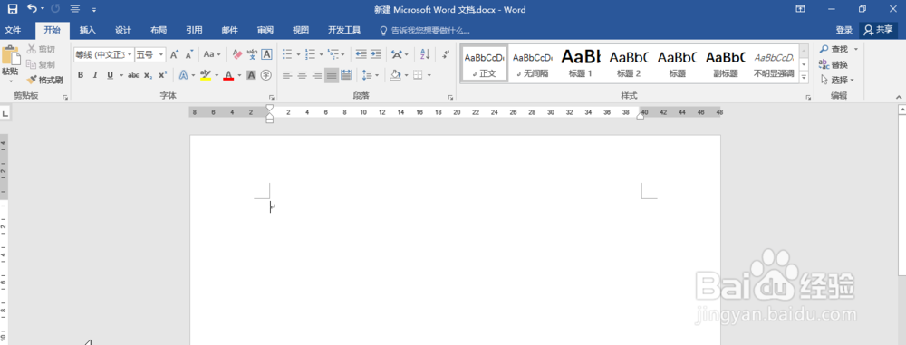Open phonetic guide wén icon
Image resolution: width=906 pixels, height=345 pixels.
tap(252, 54)
